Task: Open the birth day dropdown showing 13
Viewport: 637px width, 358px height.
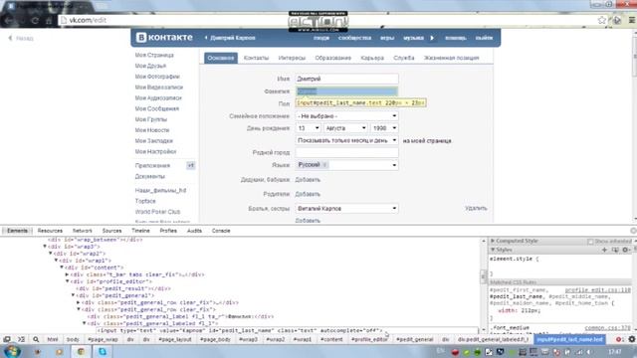Action: coord(308,128)
